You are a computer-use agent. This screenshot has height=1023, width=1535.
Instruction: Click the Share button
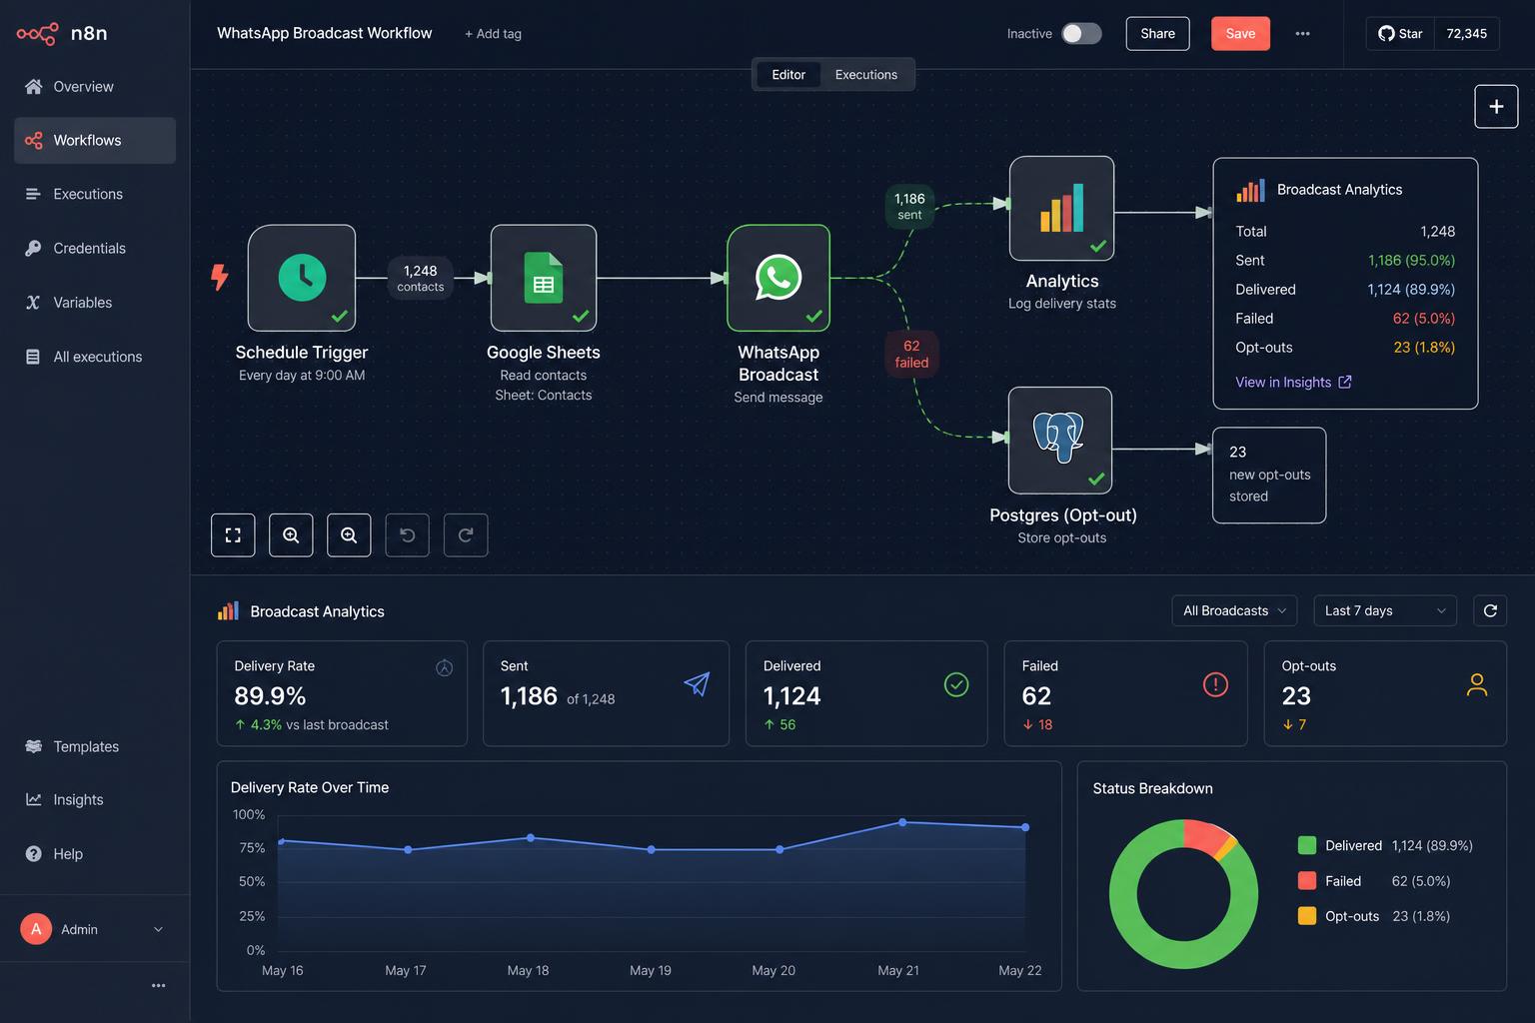1157,33
